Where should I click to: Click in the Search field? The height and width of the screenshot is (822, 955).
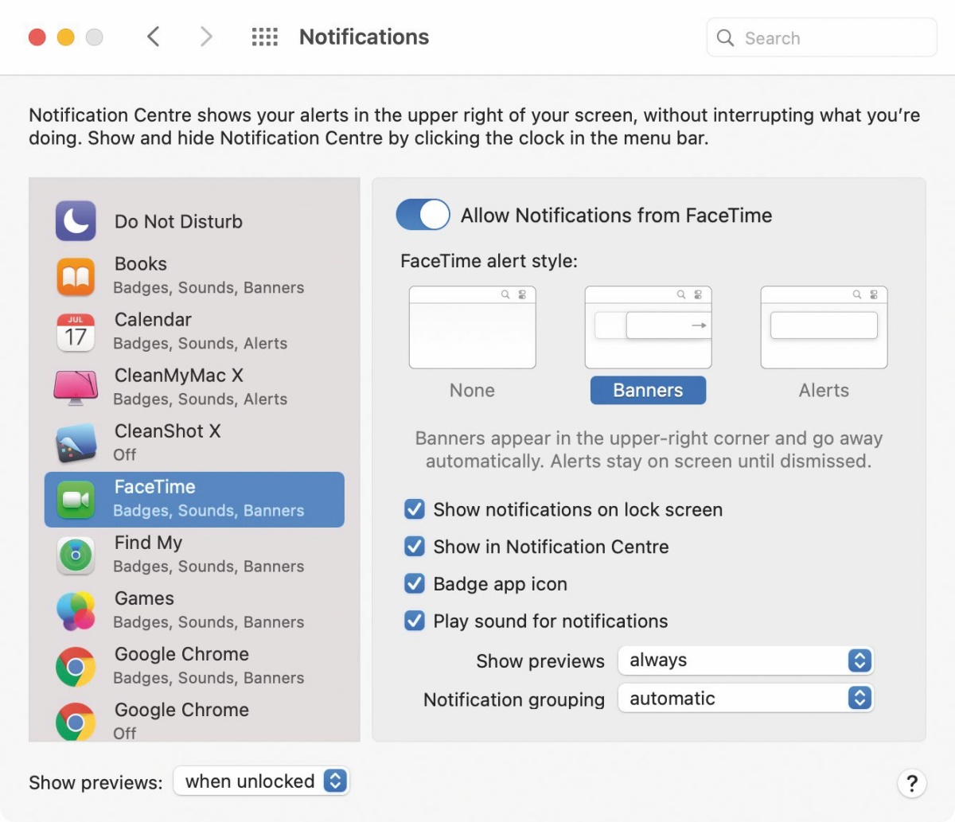click(822, 37)
